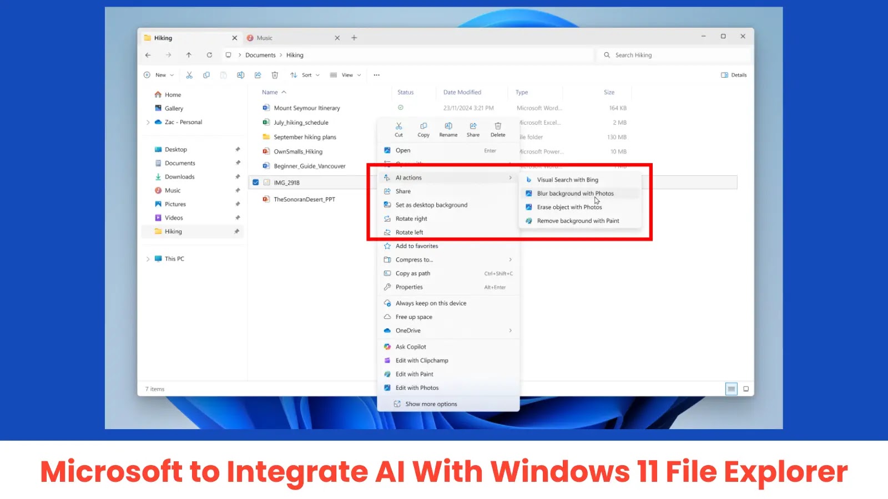Click the Delete trash icon in the toolbar
Screen dimensions: 888x499
point(275,75)
